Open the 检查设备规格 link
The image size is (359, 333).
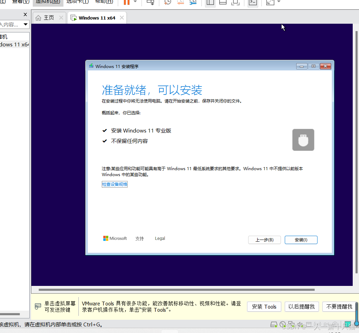(114, 184)
